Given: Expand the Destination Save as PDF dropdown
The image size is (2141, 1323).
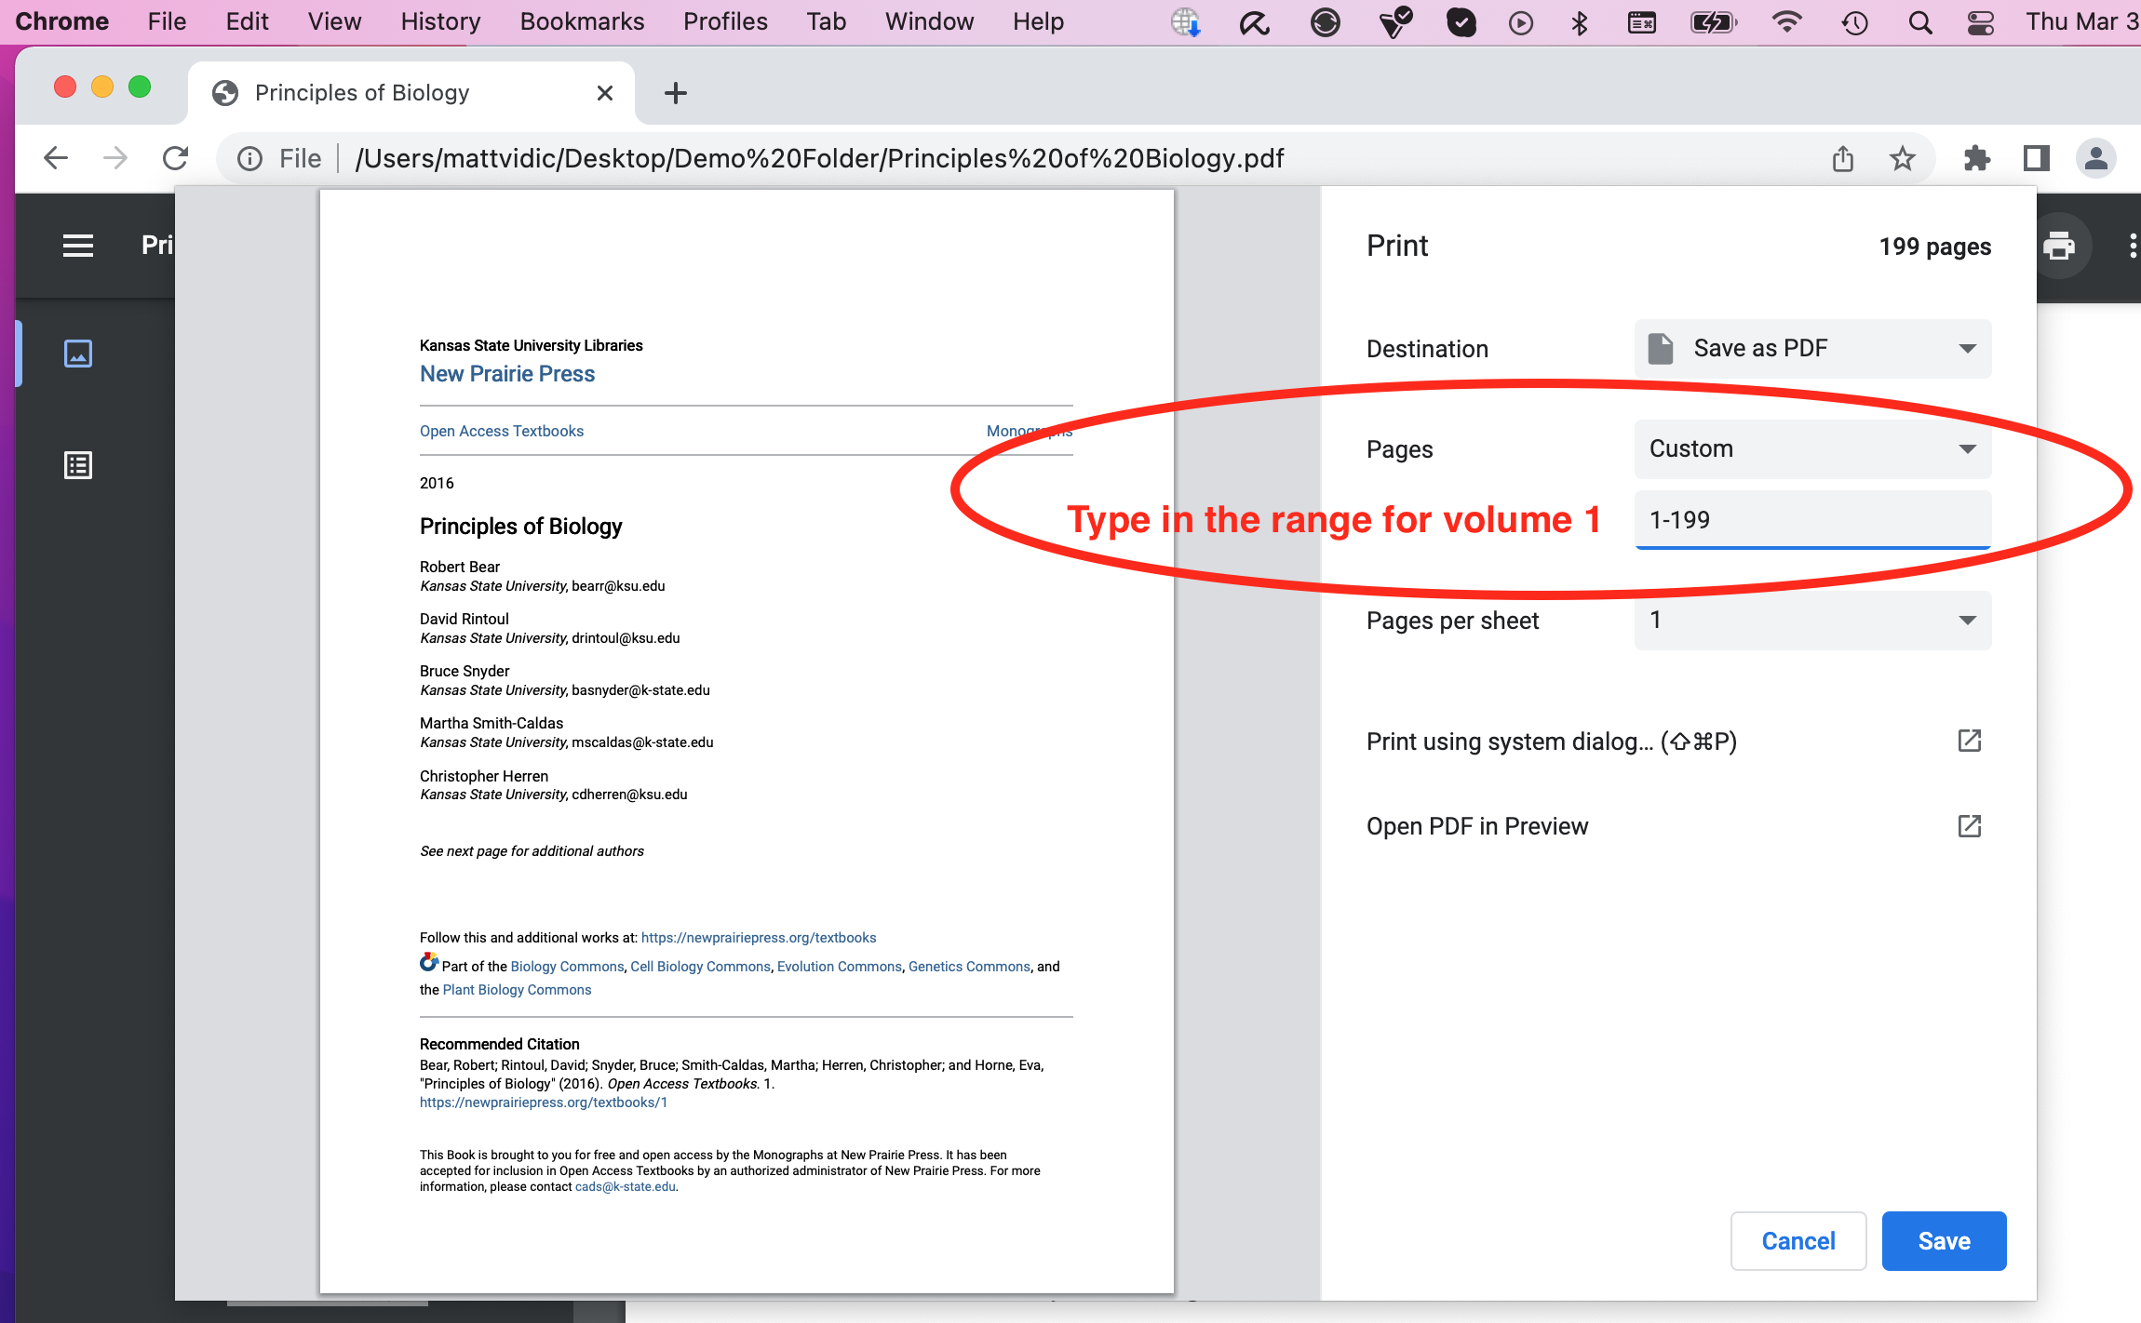Looking at the screenshot, I should click(1812, 348).
